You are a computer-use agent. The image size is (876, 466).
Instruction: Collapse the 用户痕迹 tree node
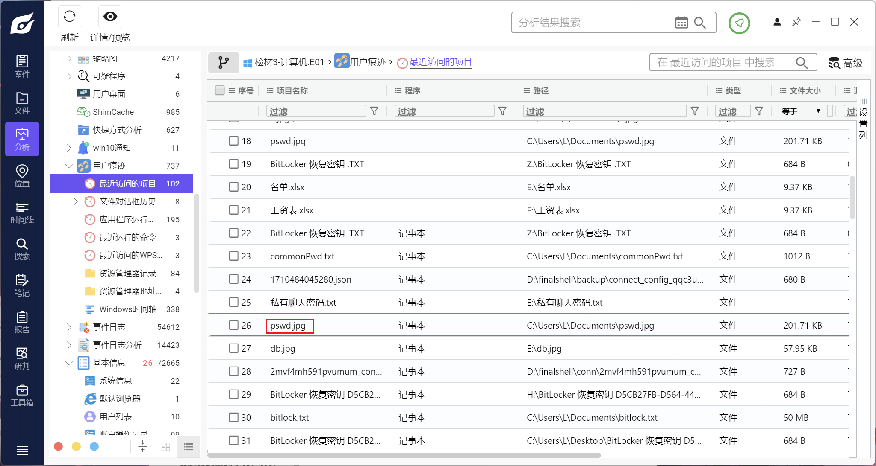click(x=69, y=166)
